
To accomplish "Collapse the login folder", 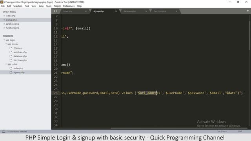I will pyautogui.click(x=4, y=40).
